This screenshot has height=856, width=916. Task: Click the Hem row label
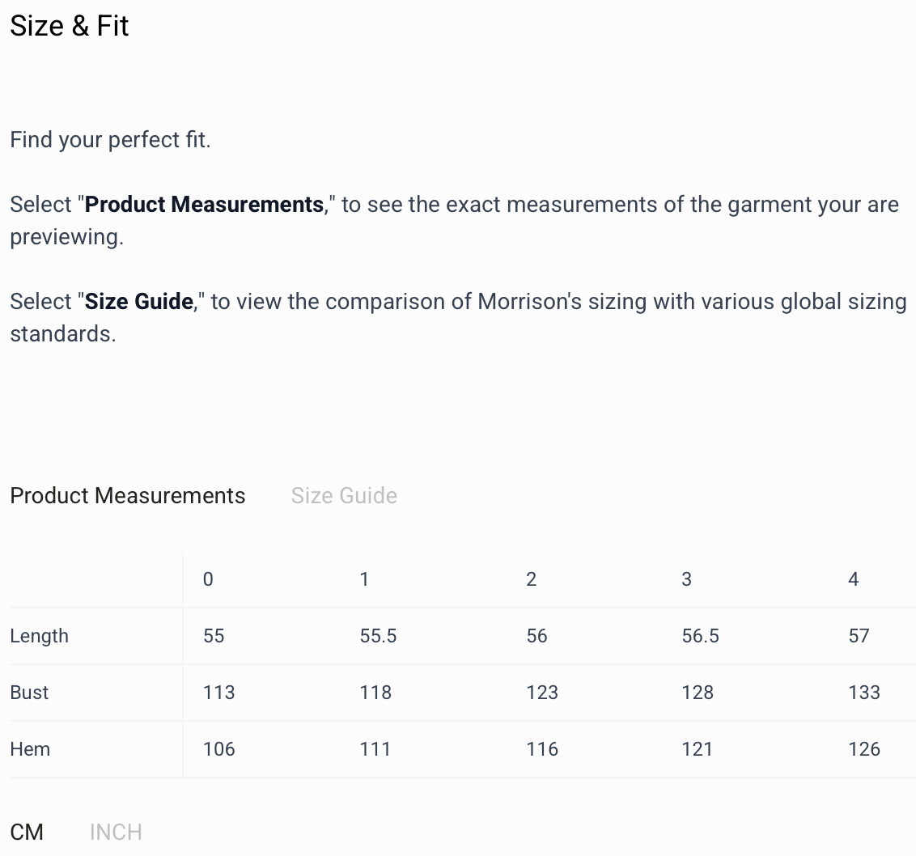click(x=30, y=749)
